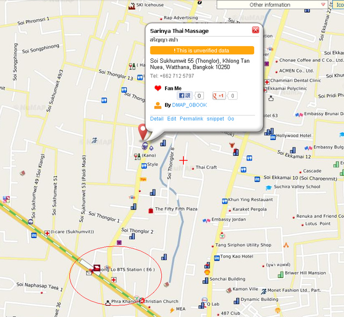The image size is (344, 317).
Task: Click the Facebook like button
Action: [x=184, y=96]
